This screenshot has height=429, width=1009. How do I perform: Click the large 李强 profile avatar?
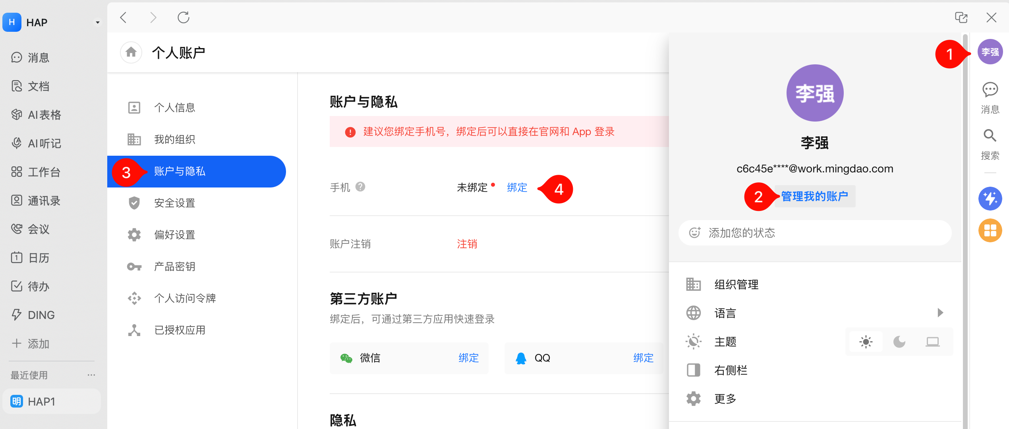[815, 93]
